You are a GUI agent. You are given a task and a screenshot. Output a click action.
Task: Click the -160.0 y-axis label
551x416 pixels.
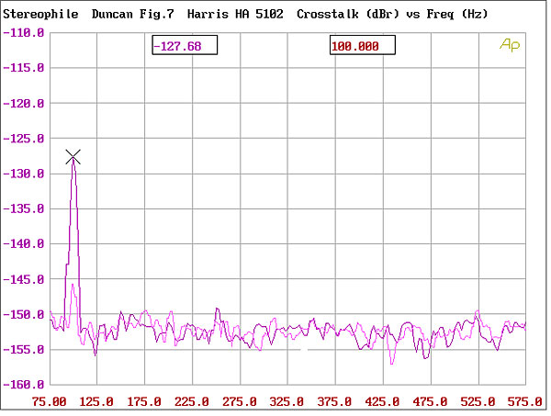click(24, 385)
